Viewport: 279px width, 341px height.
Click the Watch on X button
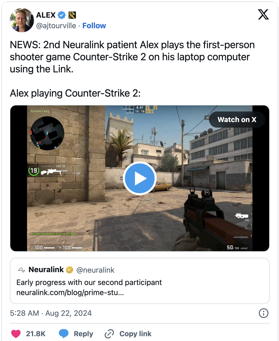point(237,120)
